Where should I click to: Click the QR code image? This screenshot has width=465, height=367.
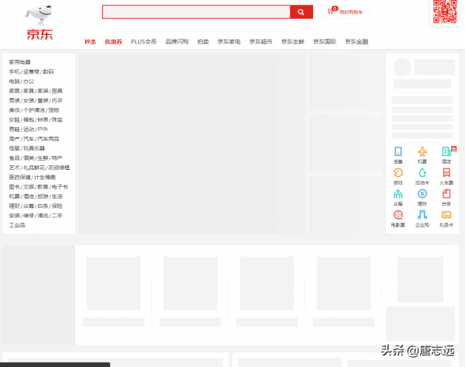[445, 12]
